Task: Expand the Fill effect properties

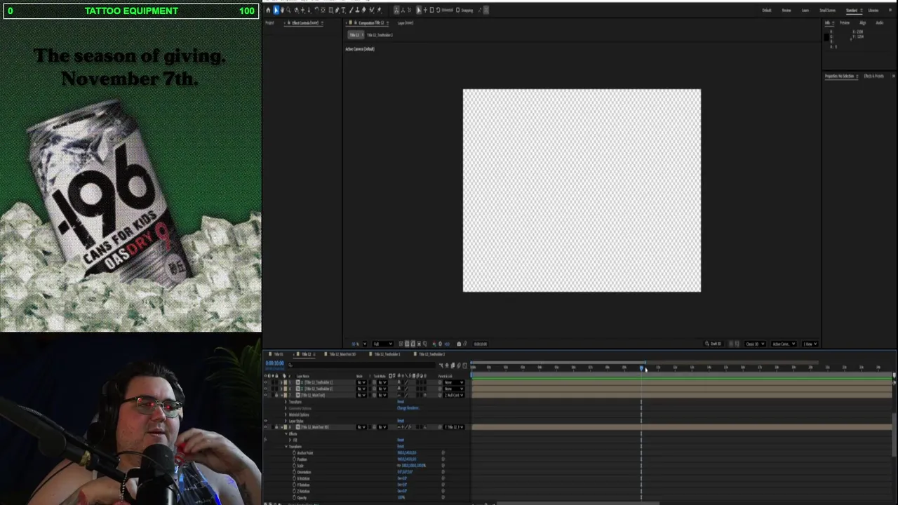Action: click(x=290, y=440)
